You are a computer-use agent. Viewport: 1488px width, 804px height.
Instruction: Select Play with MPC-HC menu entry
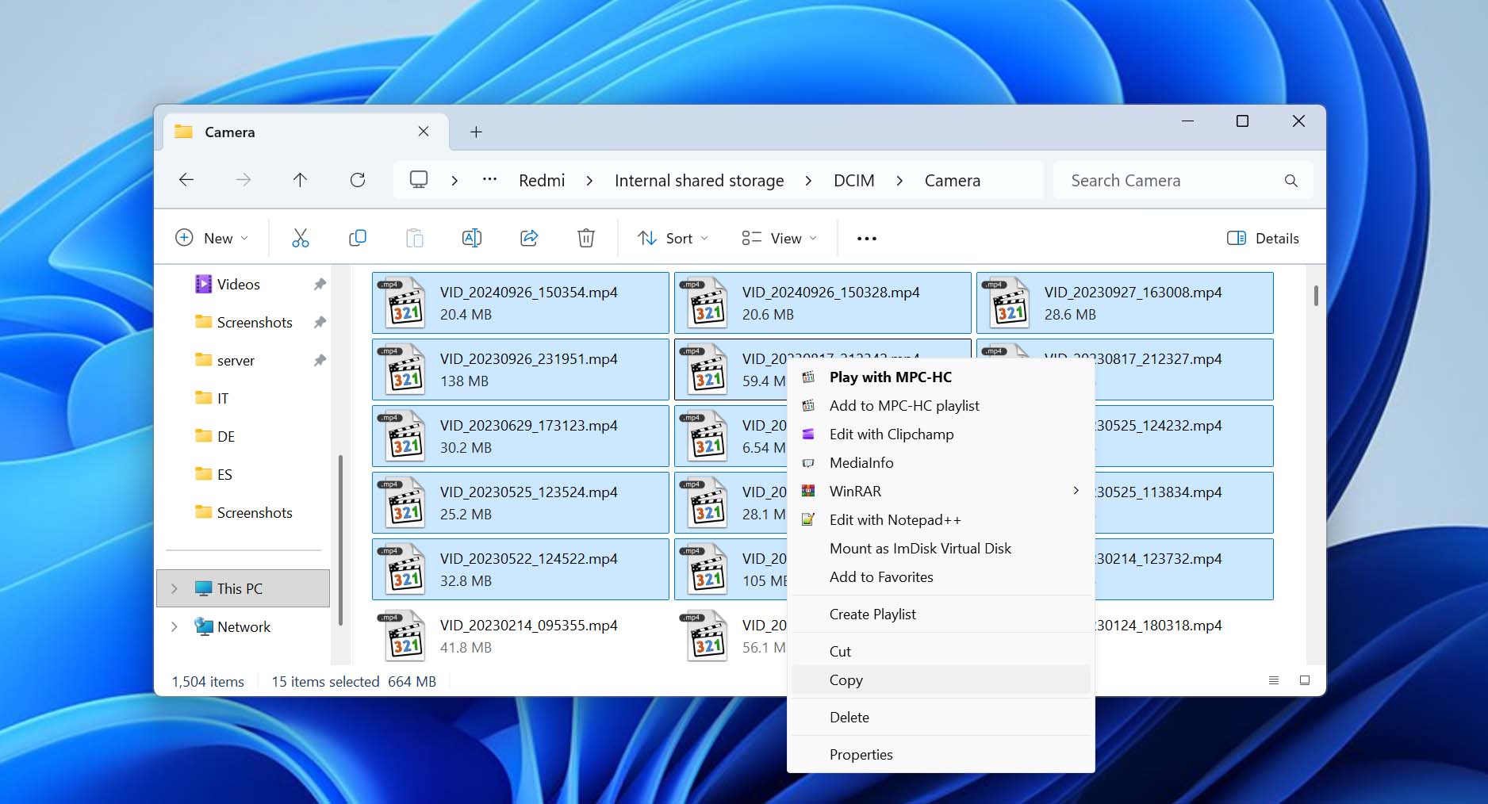pos(890,377)
